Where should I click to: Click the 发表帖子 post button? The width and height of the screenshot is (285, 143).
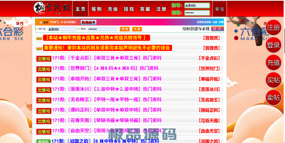click(x=88, y=22)
